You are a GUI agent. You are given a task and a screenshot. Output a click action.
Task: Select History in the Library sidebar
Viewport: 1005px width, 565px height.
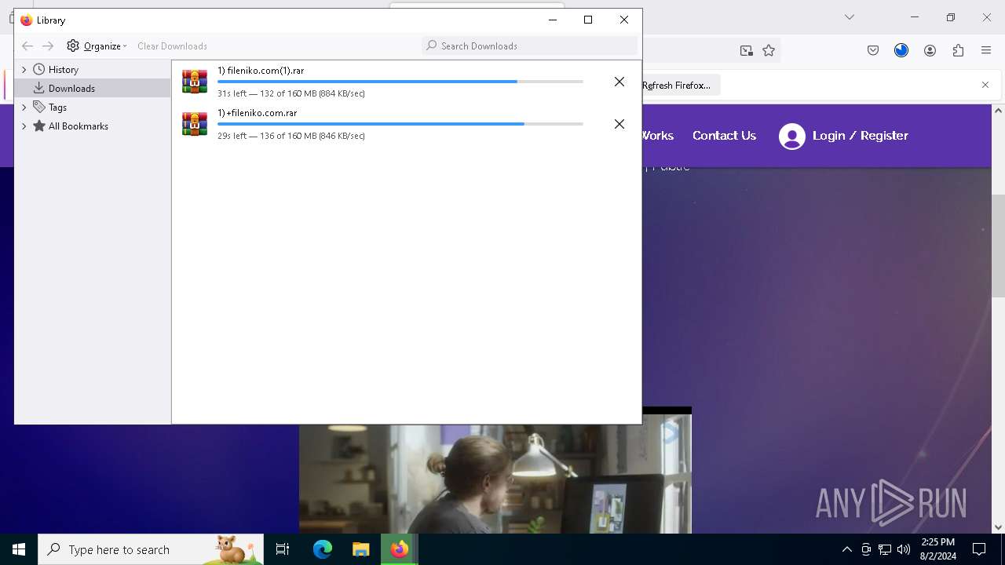[x=63, y=70]
